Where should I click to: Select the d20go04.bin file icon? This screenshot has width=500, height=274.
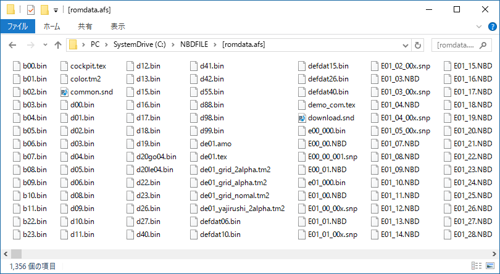pos(130,157)
